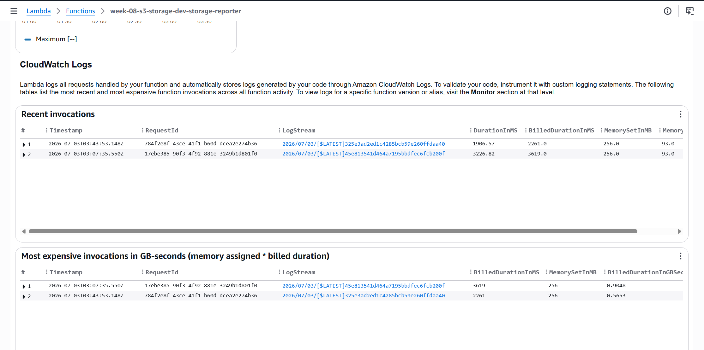Select billed duration 3619.0
Image resolution: width=704 pixels, height=350 pixels.
pos(537,154)
